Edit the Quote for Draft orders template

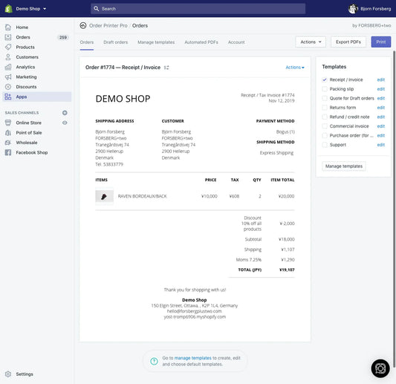[x=381, y=99]
